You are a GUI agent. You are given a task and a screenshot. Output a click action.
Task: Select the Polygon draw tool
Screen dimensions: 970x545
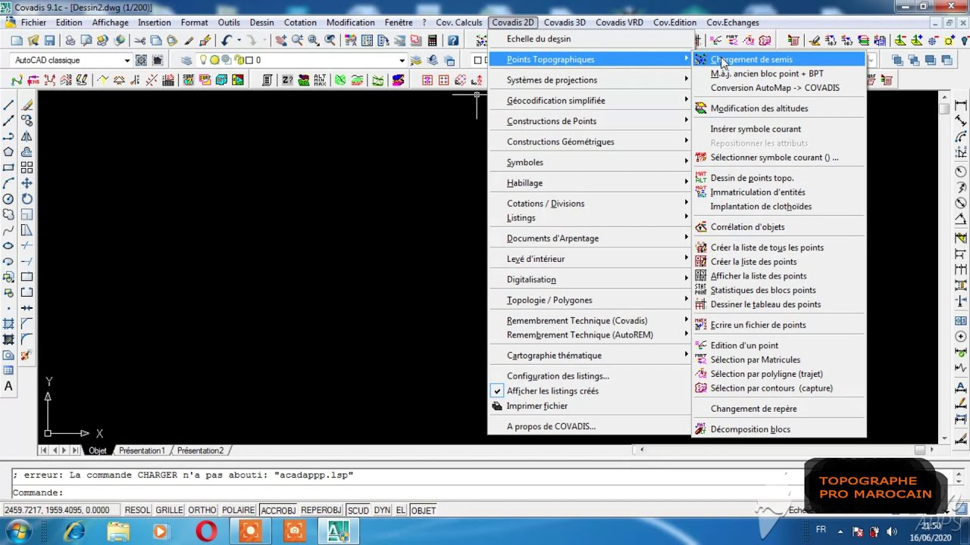tap(9, 152)
